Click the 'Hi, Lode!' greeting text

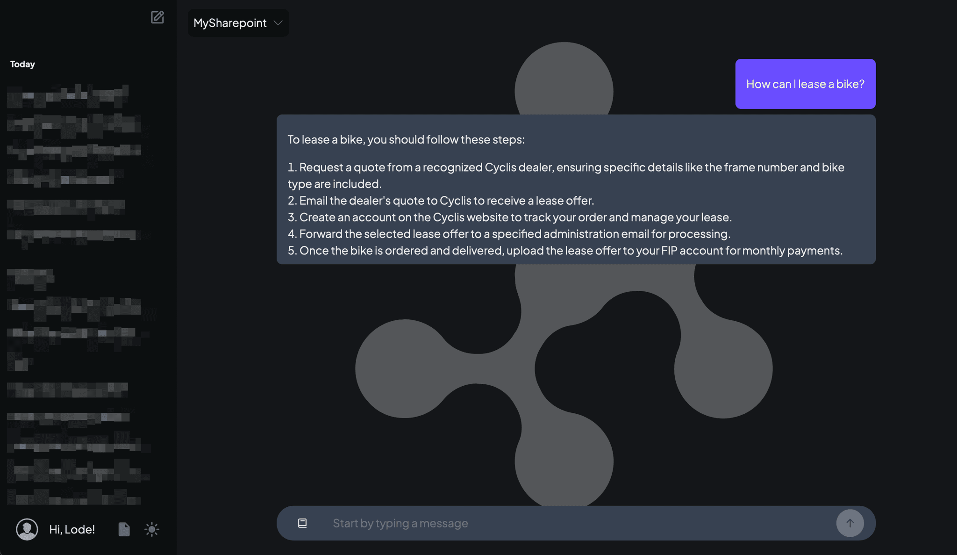pos(72,529)
